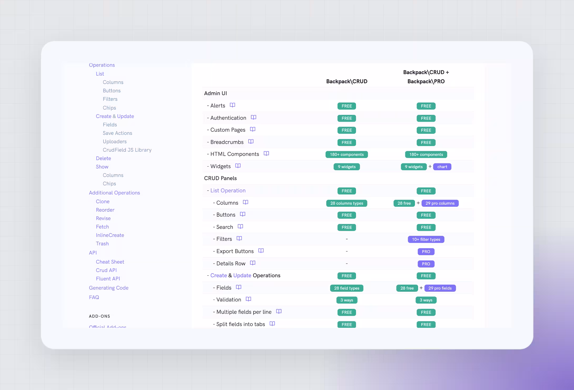
Task: Open List Operation link in table
Action: tap(228, 191)
